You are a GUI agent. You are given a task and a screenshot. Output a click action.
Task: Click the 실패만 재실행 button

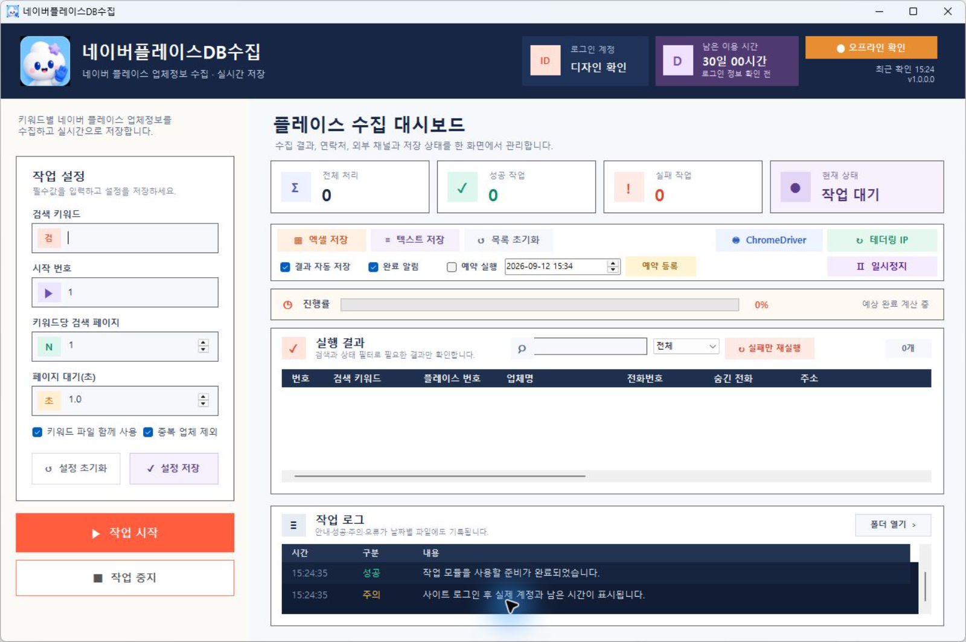coord(769,348)
